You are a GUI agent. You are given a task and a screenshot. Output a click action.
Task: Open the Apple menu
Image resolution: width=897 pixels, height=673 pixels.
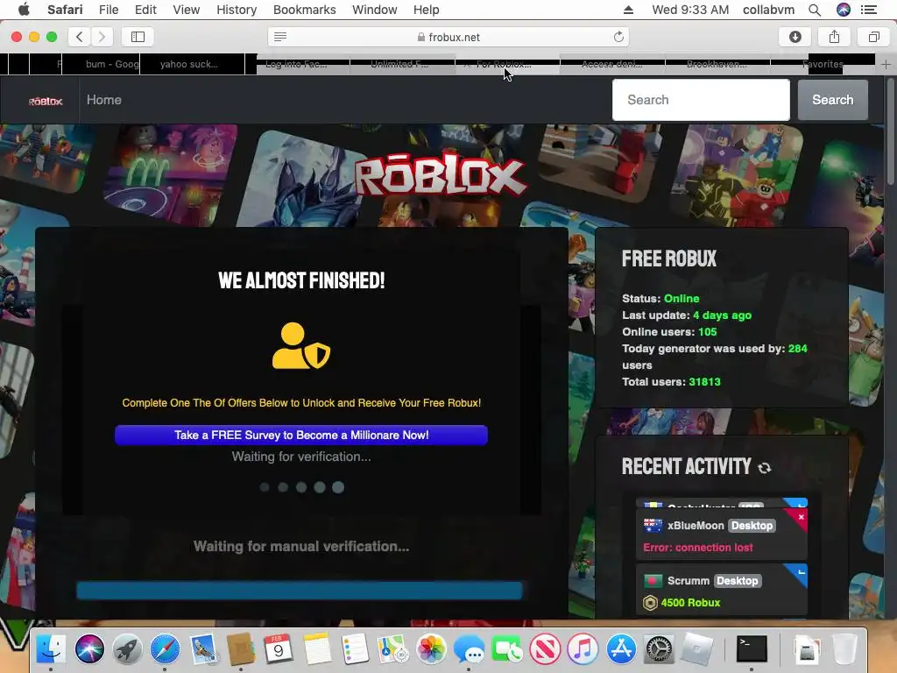(24, 10)
